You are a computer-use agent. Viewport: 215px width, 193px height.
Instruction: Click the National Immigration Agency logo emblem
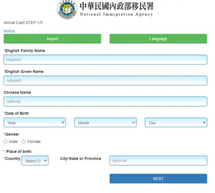(68, 9)
